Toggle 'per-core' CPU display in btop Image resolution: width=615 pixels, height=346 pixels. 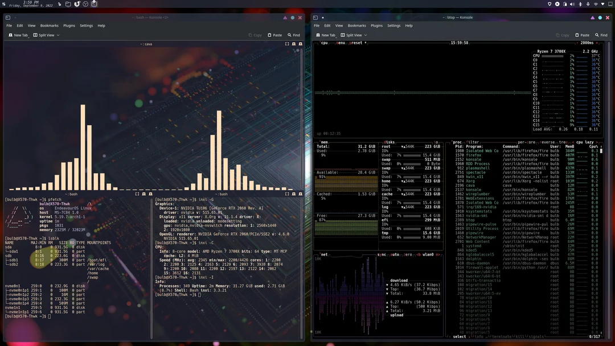tap(527, 142)
